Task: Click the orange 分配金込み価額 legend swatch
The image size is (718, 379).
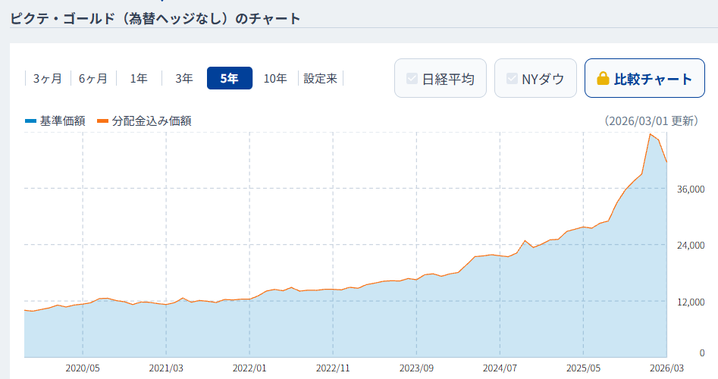Action: [x=103, y=121]
